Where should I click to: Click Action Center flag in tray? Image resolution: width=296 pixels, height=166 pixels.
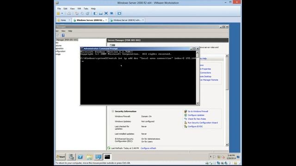pyautogui.click(x=214, y=157)
